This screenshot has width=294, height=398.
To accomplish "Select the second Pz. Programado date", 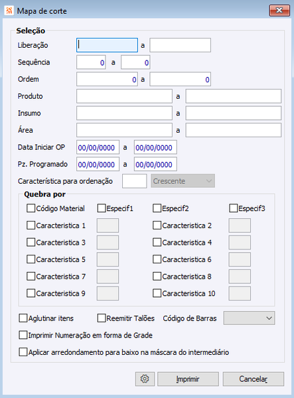I will [156, 165].
